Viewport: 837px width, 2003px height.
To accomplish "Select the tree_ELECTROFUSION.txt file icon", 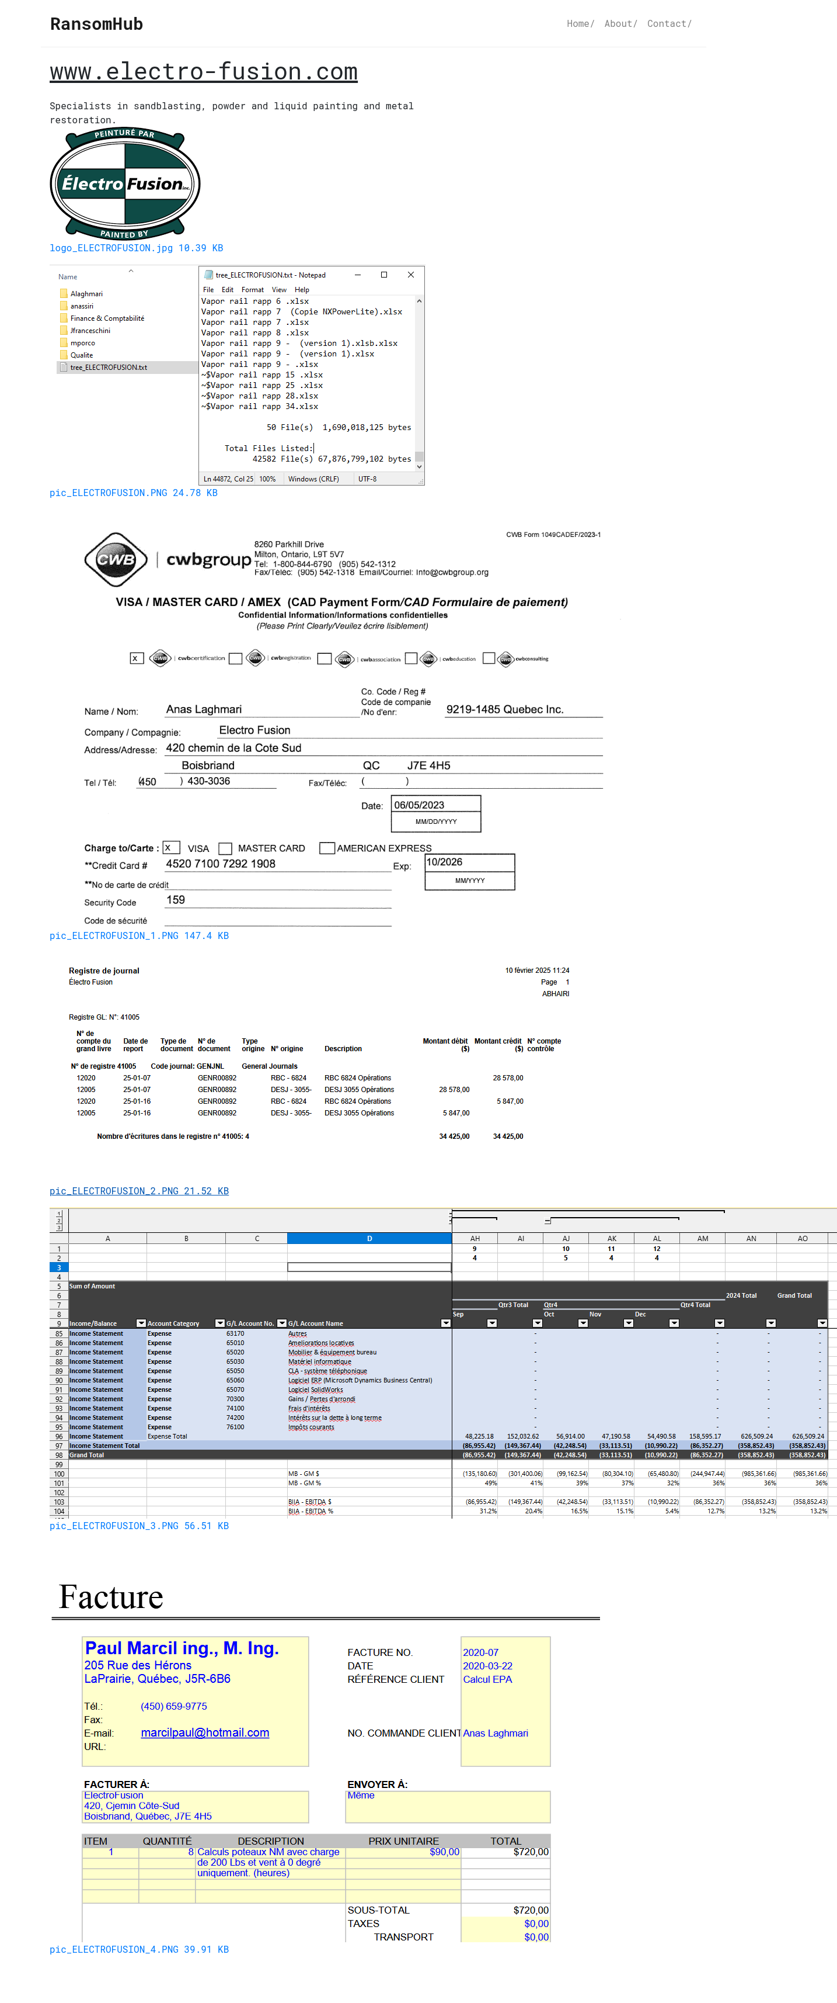I will click(x=64, y=367).
